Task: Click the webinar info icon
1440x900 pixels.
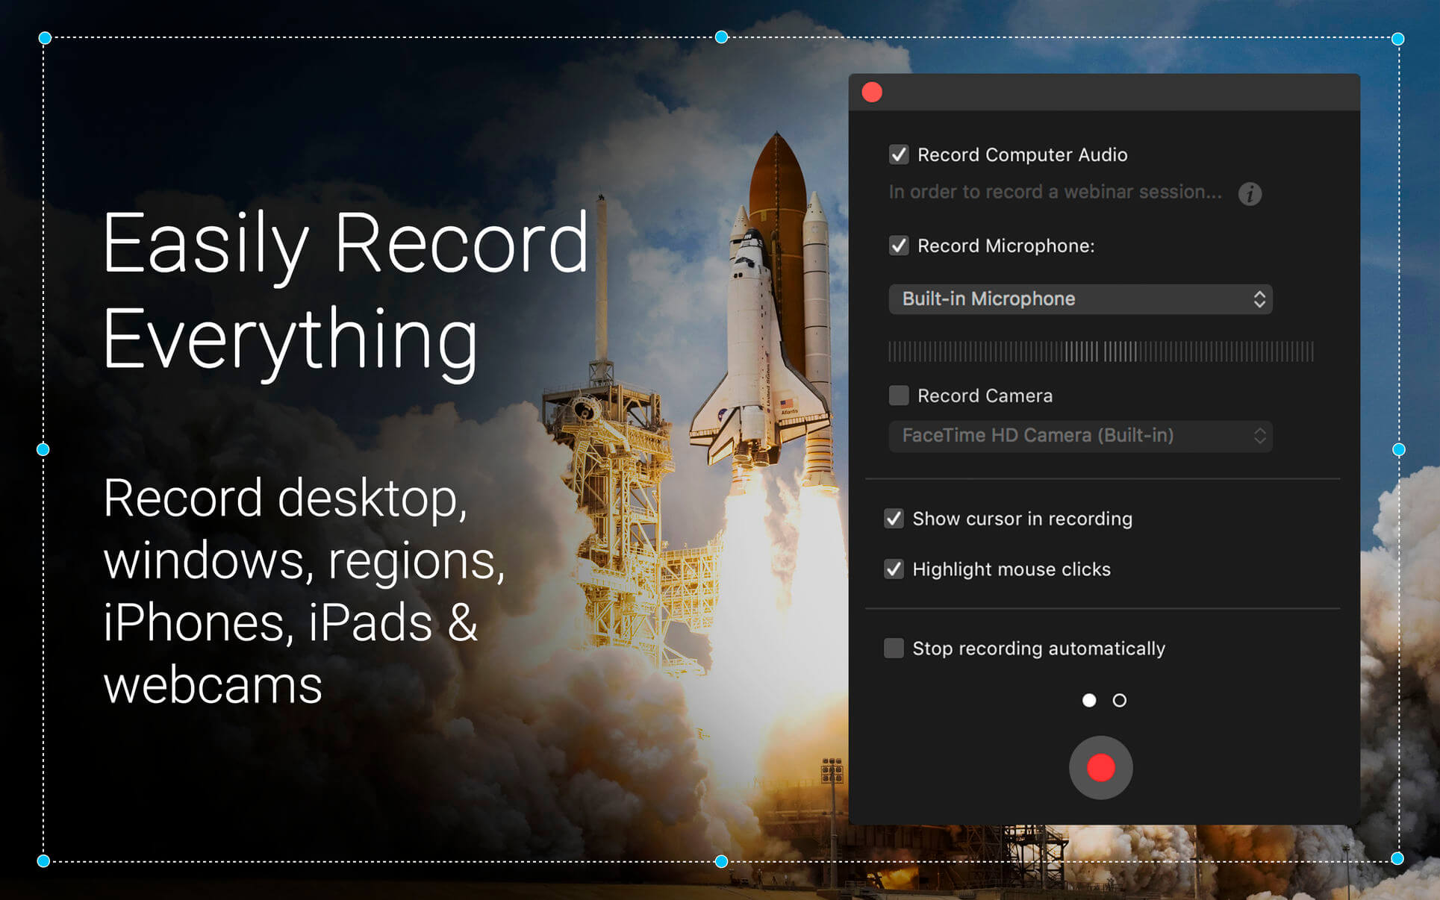Action: click(1250, 194)
